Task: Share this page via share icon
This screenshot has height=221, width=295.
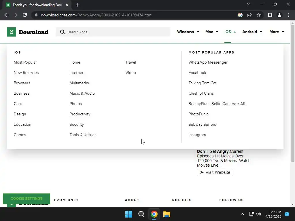Action: [x=249, y=15]
